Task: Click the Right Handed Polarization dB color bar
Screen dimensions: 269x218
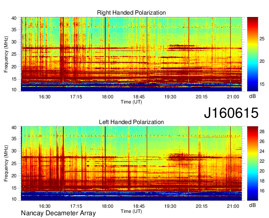Action: [x=252, y=54]
